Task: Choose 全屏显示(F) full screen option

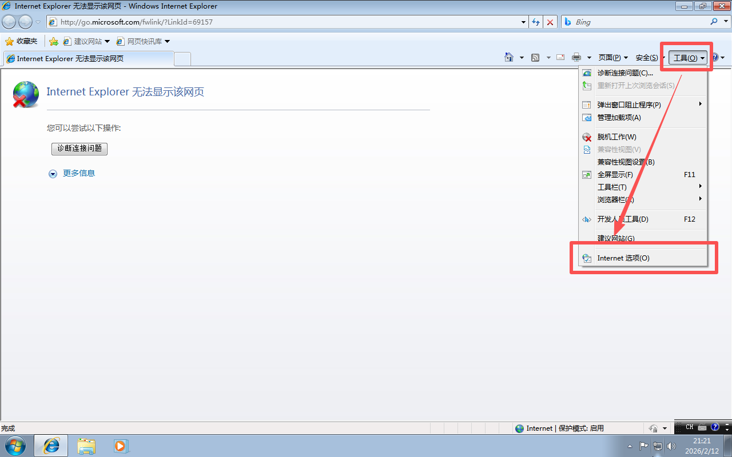Action: 643,175
